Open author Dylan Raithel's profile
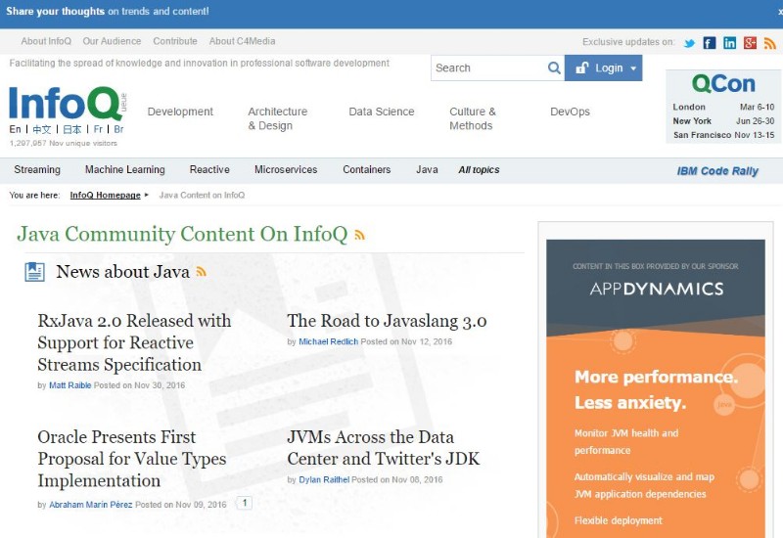Viewport: 783px width, 538px height. (x=324, y=479)
